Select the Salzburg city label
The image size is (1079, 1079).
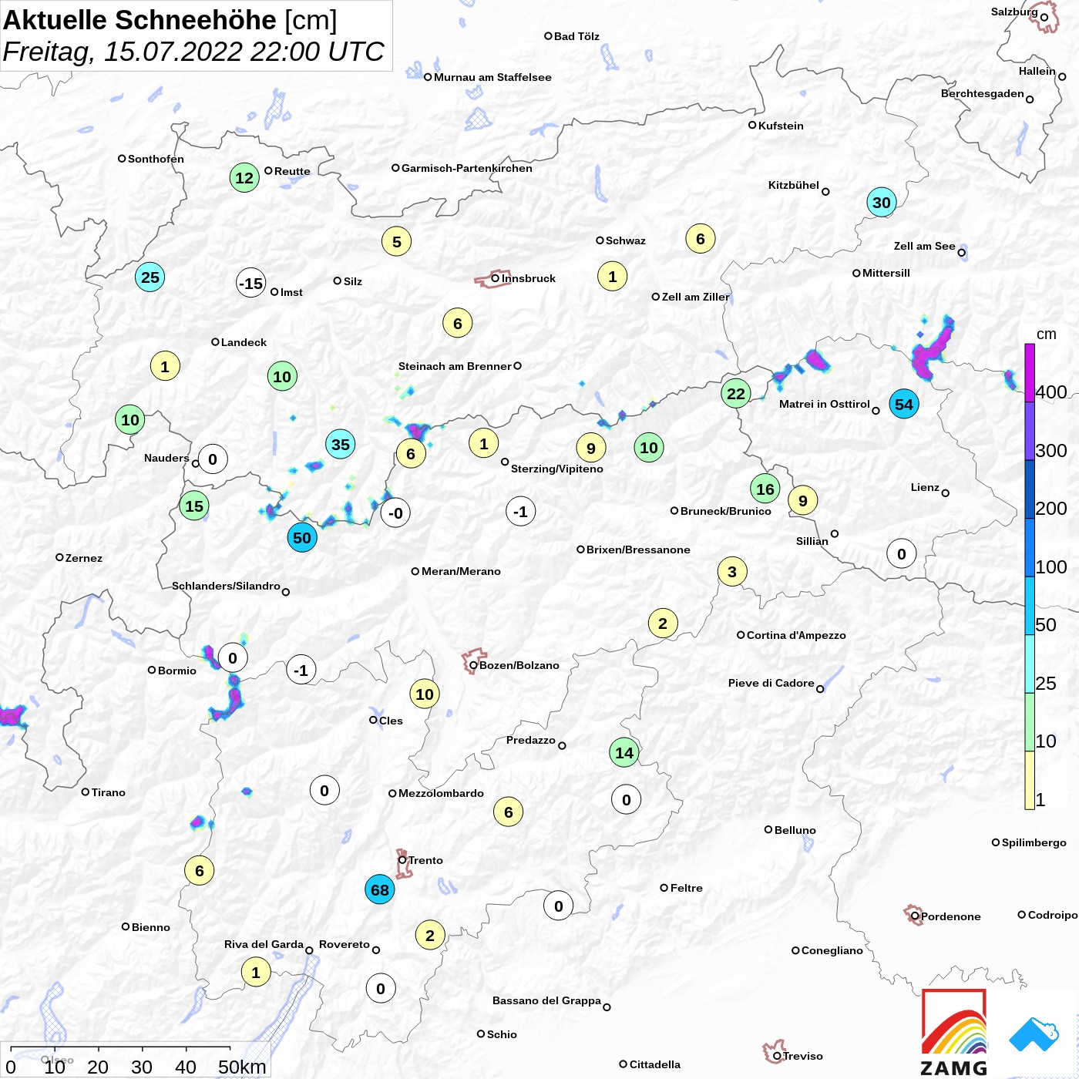click(1014, 12)
